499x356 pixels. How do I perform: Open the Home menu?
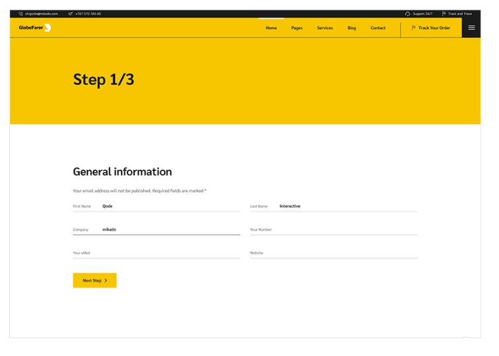[271, 28]
